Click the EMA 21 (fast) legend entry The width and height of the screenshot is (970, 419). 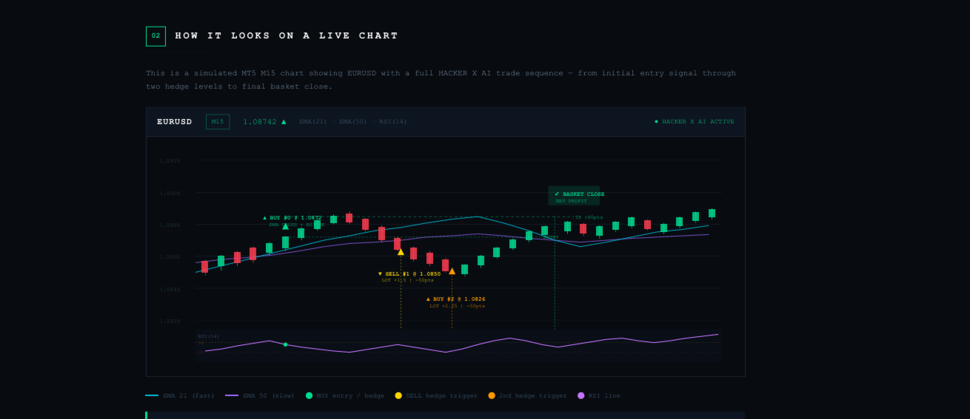[180, 396]
